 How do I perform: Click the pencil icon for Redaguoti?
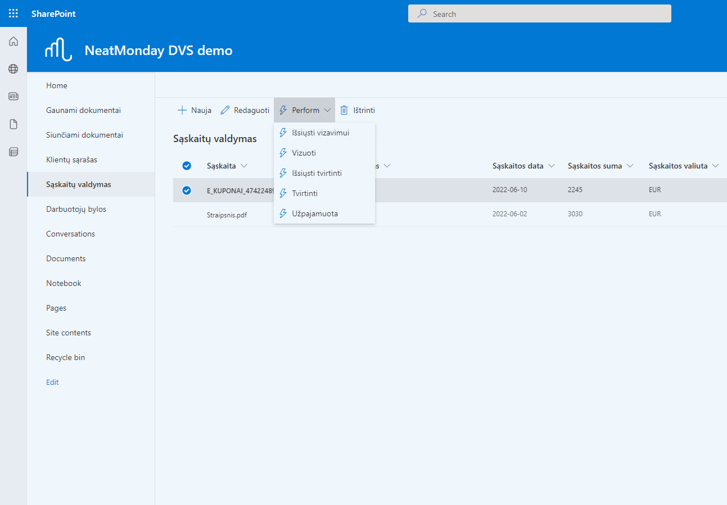pos(225,110)
